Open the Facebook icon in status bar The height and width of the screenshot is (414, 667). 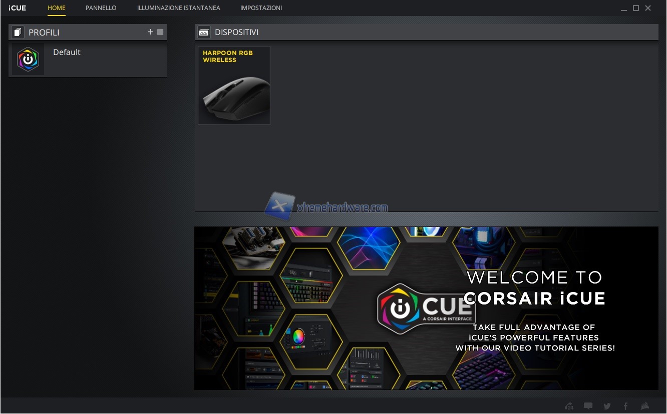[625, 406]
